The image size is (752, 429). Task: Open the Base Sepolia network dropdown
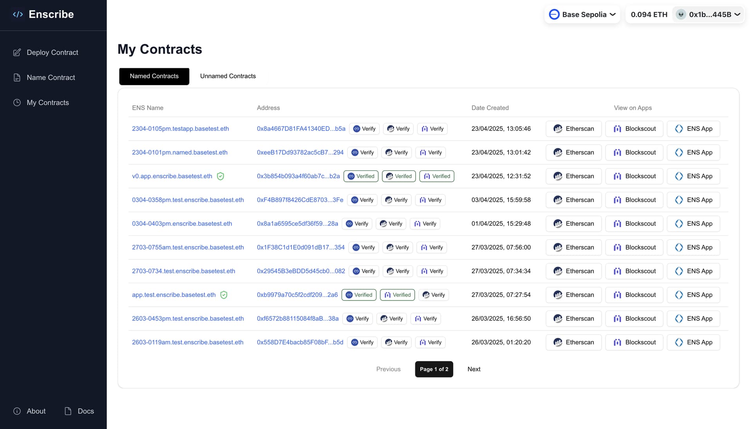[582, 14]
